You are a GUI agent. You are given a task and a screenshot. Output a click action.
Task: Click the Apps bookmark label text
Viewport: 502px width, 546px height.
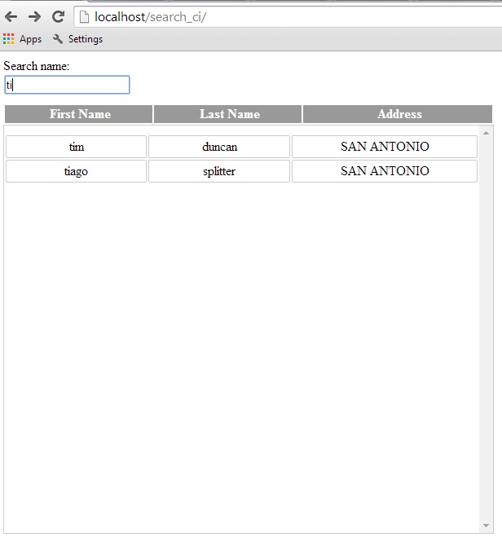tap(31, 39)
